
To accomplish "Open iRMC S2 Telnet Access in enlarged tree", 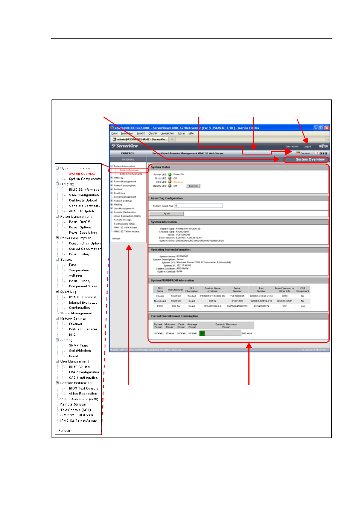I will (x=79, y=421).
